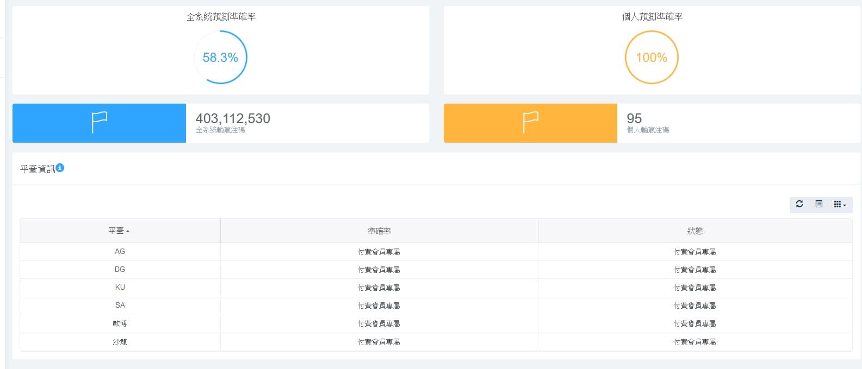Screen dimensions: 862x369
Task: Click 付費會員專屬 accuracy cell for AG
Action: coord(379,252)
